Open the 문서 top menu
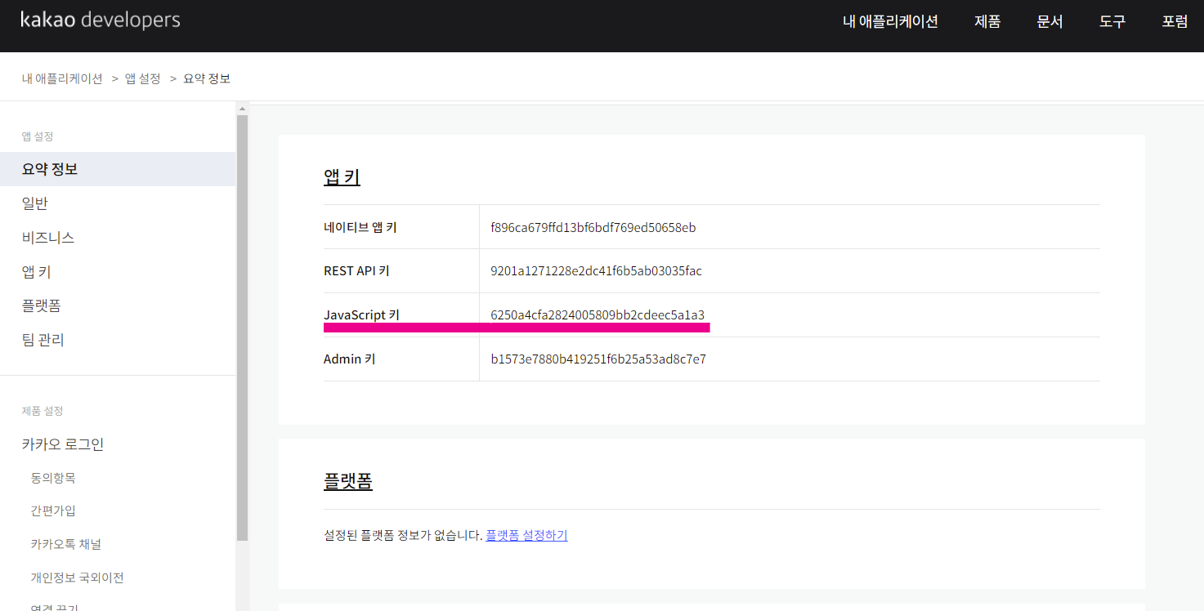Viewport: 1204px width, 611px height. 1050,22
